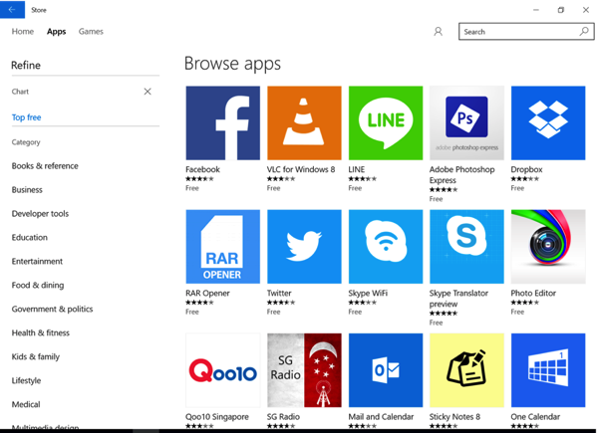Image resolution: width=597 pixels, height=433 pixels.
Task: Filter by Lifestyle category
Action: tap(26, 380)
